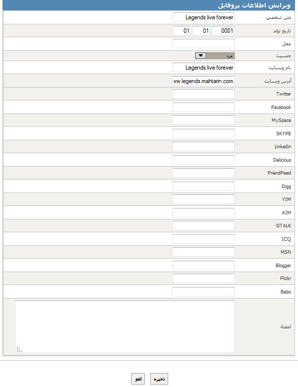Screen dimensions: 298x387
Task: Click into the SKYPE field
Action: pyautogui.click(x=203, y=133)
